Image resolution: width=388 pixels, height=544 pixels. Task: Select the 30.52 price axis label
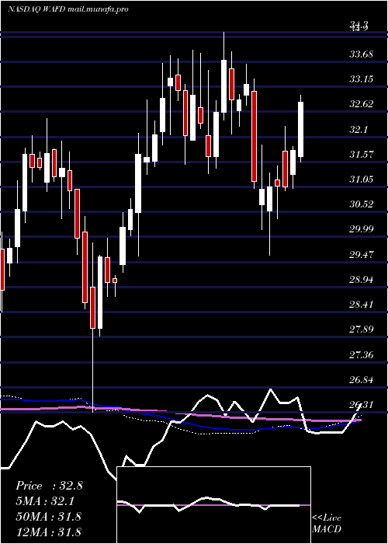tap(361, 204)
